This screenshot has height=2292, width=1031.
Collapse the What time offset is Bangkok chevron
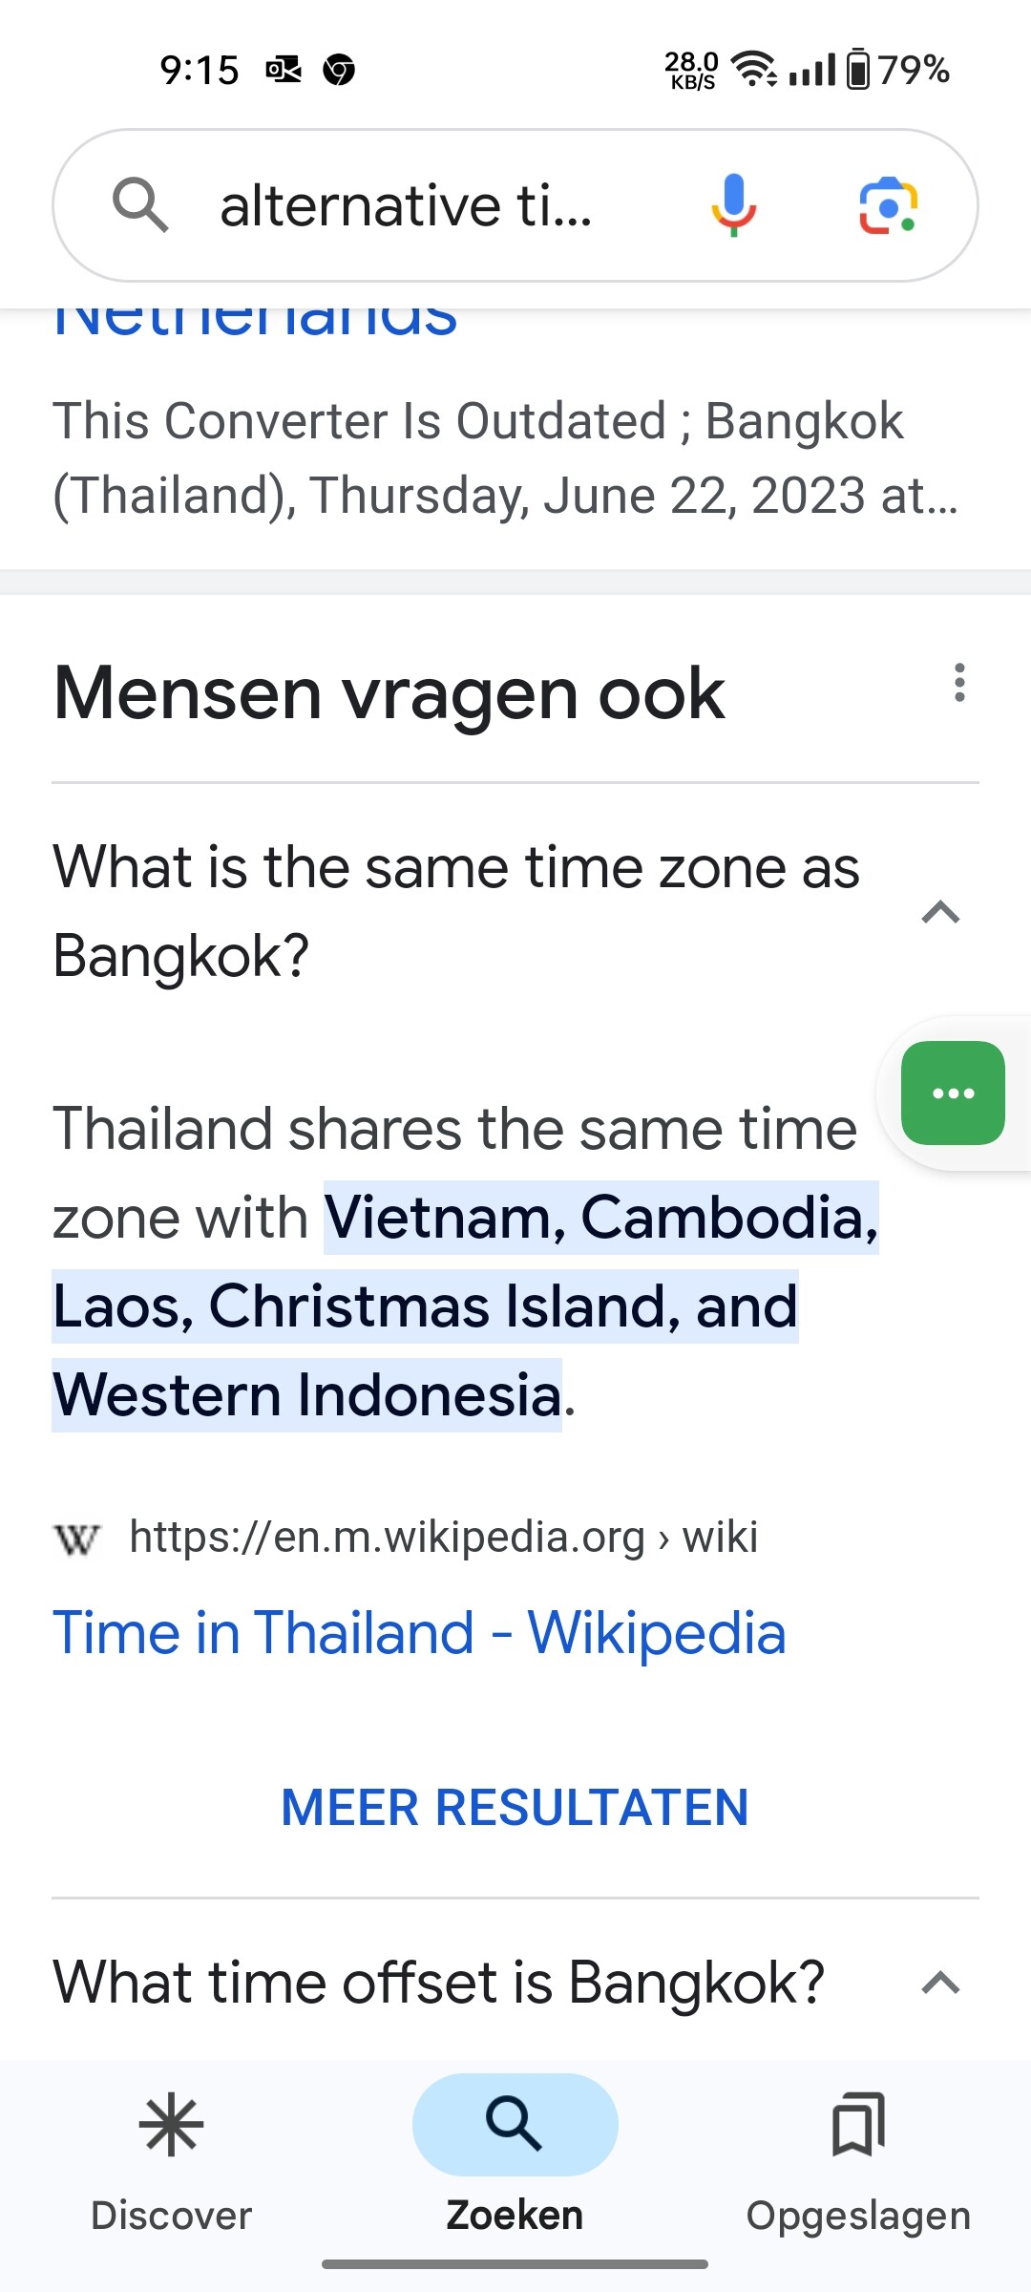click(940, 1984)
